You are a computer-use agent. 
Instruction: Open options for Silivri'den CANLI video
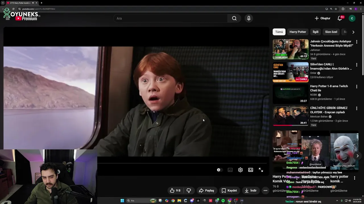click(x=357, y=65)
